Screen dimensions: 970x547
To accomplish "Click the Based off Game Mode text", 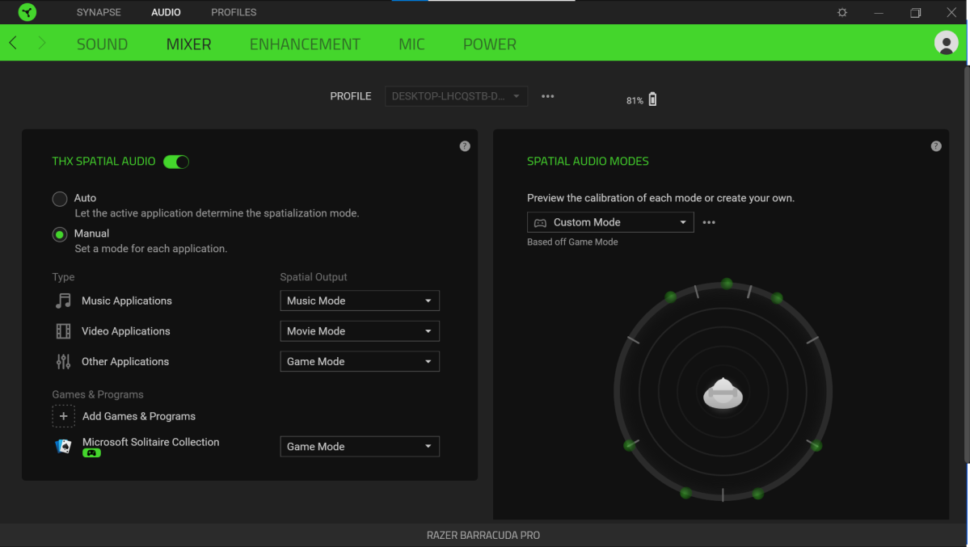I will [x=572, y=242].
